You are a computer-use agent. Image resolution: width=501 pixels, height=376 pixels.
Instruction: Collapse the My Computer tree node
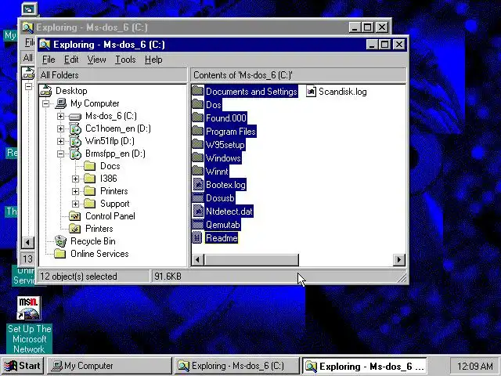pos(46,103)
